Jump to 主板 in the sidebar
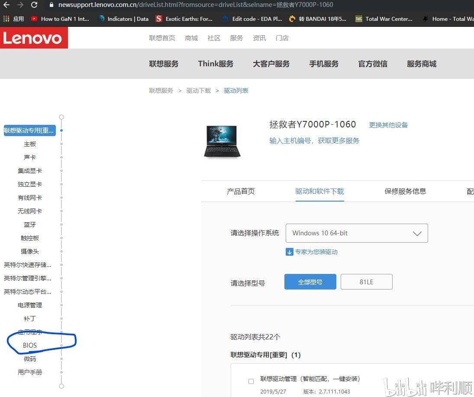Image resolution: width=474 pixels, height=397 pixels. pyautogui.click(x=30, y=144)
